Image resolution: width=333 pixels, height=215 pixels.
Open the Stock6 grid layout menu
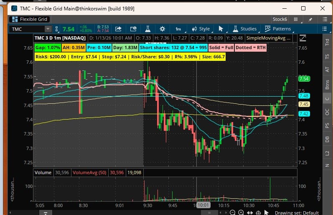click(x=280, y=19)
